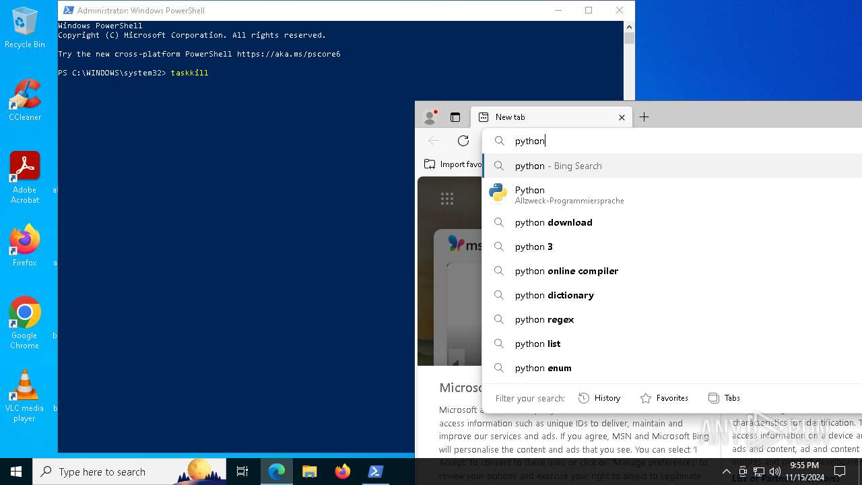Filter search by Favorites

coord(664,398)
